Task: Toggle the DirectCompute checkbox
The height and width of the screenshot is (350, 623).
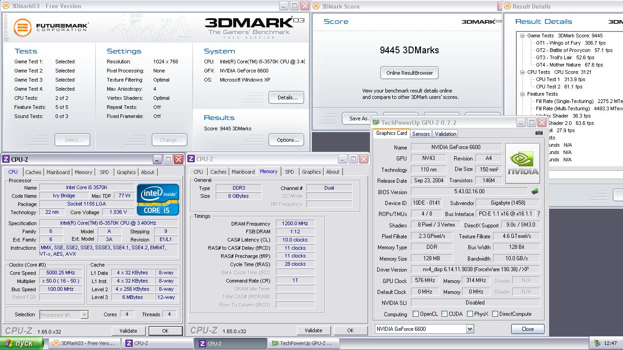Action: (495, 314)
